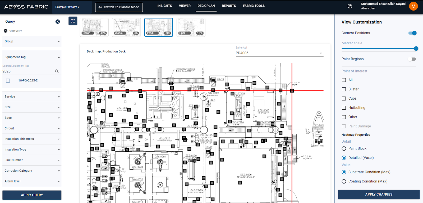Open the filter settings sliders icon

73,21
